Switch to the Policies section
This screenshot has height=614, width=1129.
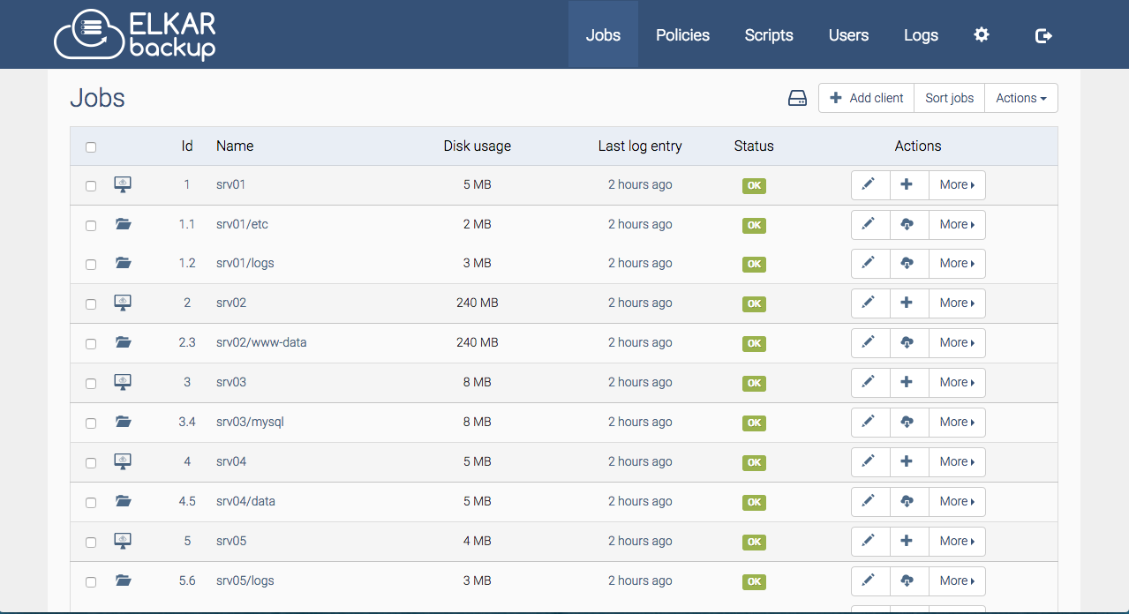click(x=682, y=34)
